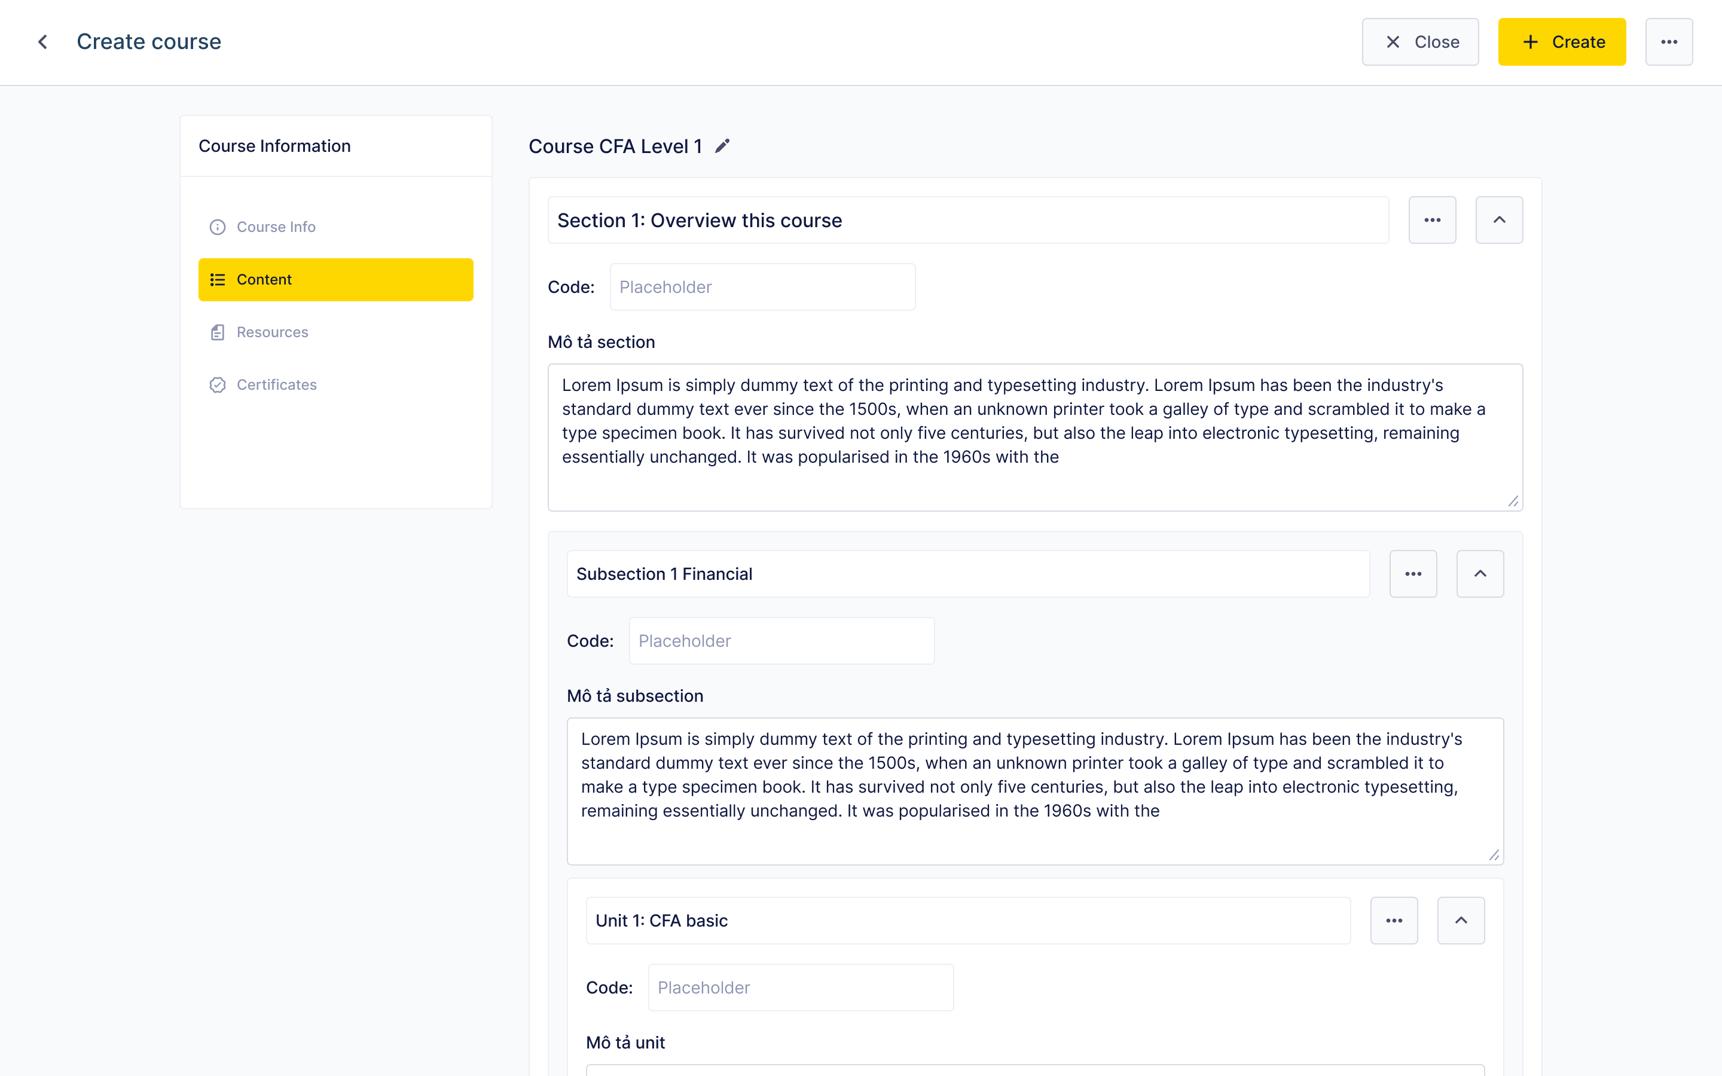Click the Create course page title
Screen dimensions: 1722x1076
(x=149, y=42)
